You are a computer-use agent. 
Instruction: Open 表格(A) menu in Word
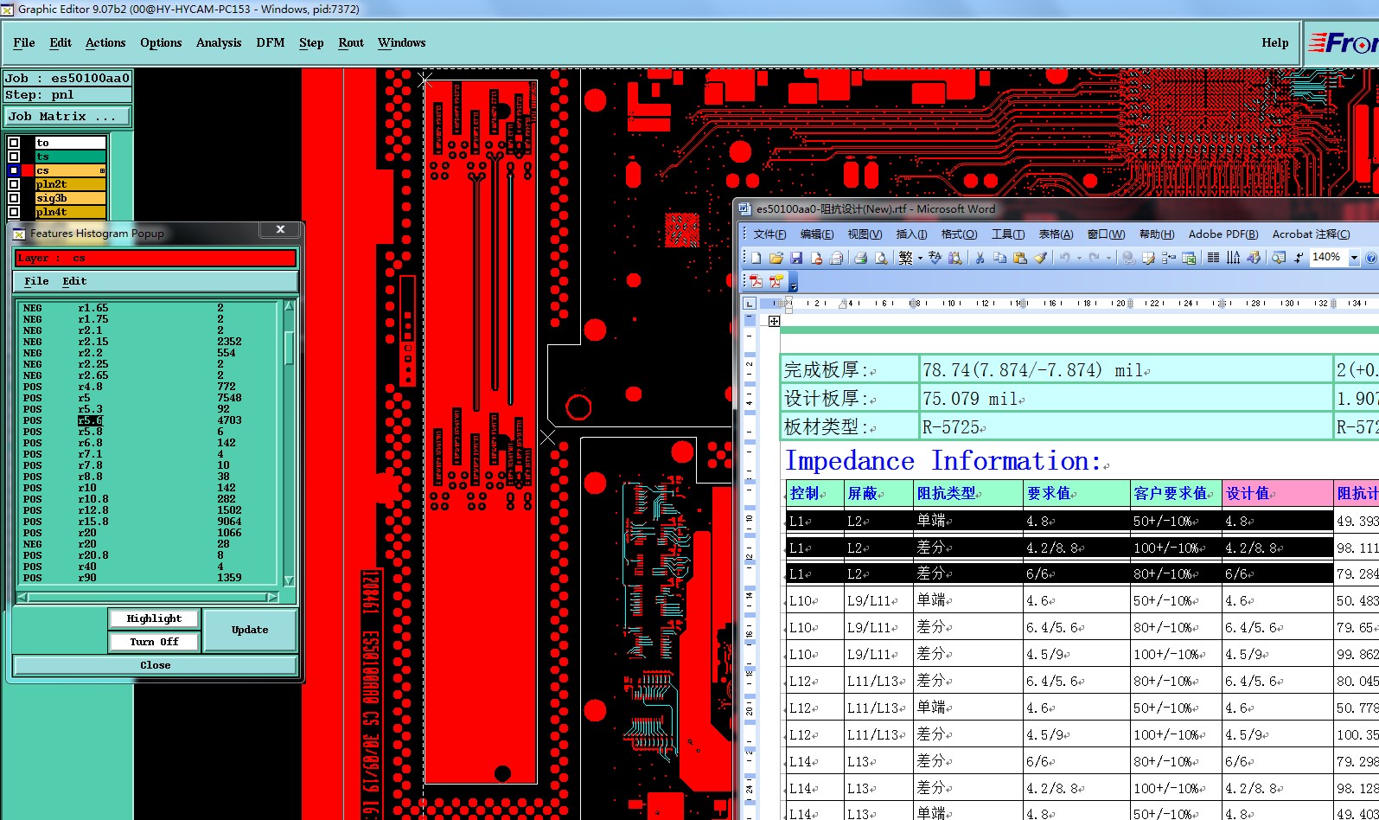[1056, 234]
